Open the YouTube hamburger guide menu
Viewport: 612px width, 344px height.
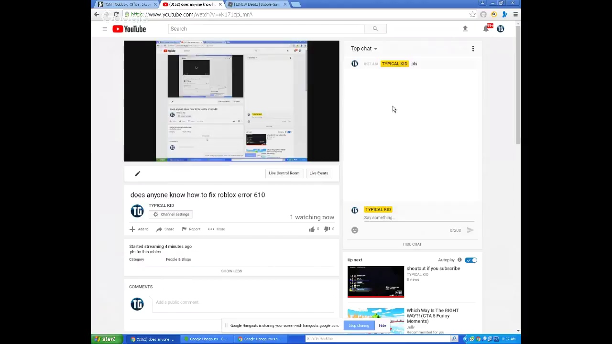tap(105, 29)
